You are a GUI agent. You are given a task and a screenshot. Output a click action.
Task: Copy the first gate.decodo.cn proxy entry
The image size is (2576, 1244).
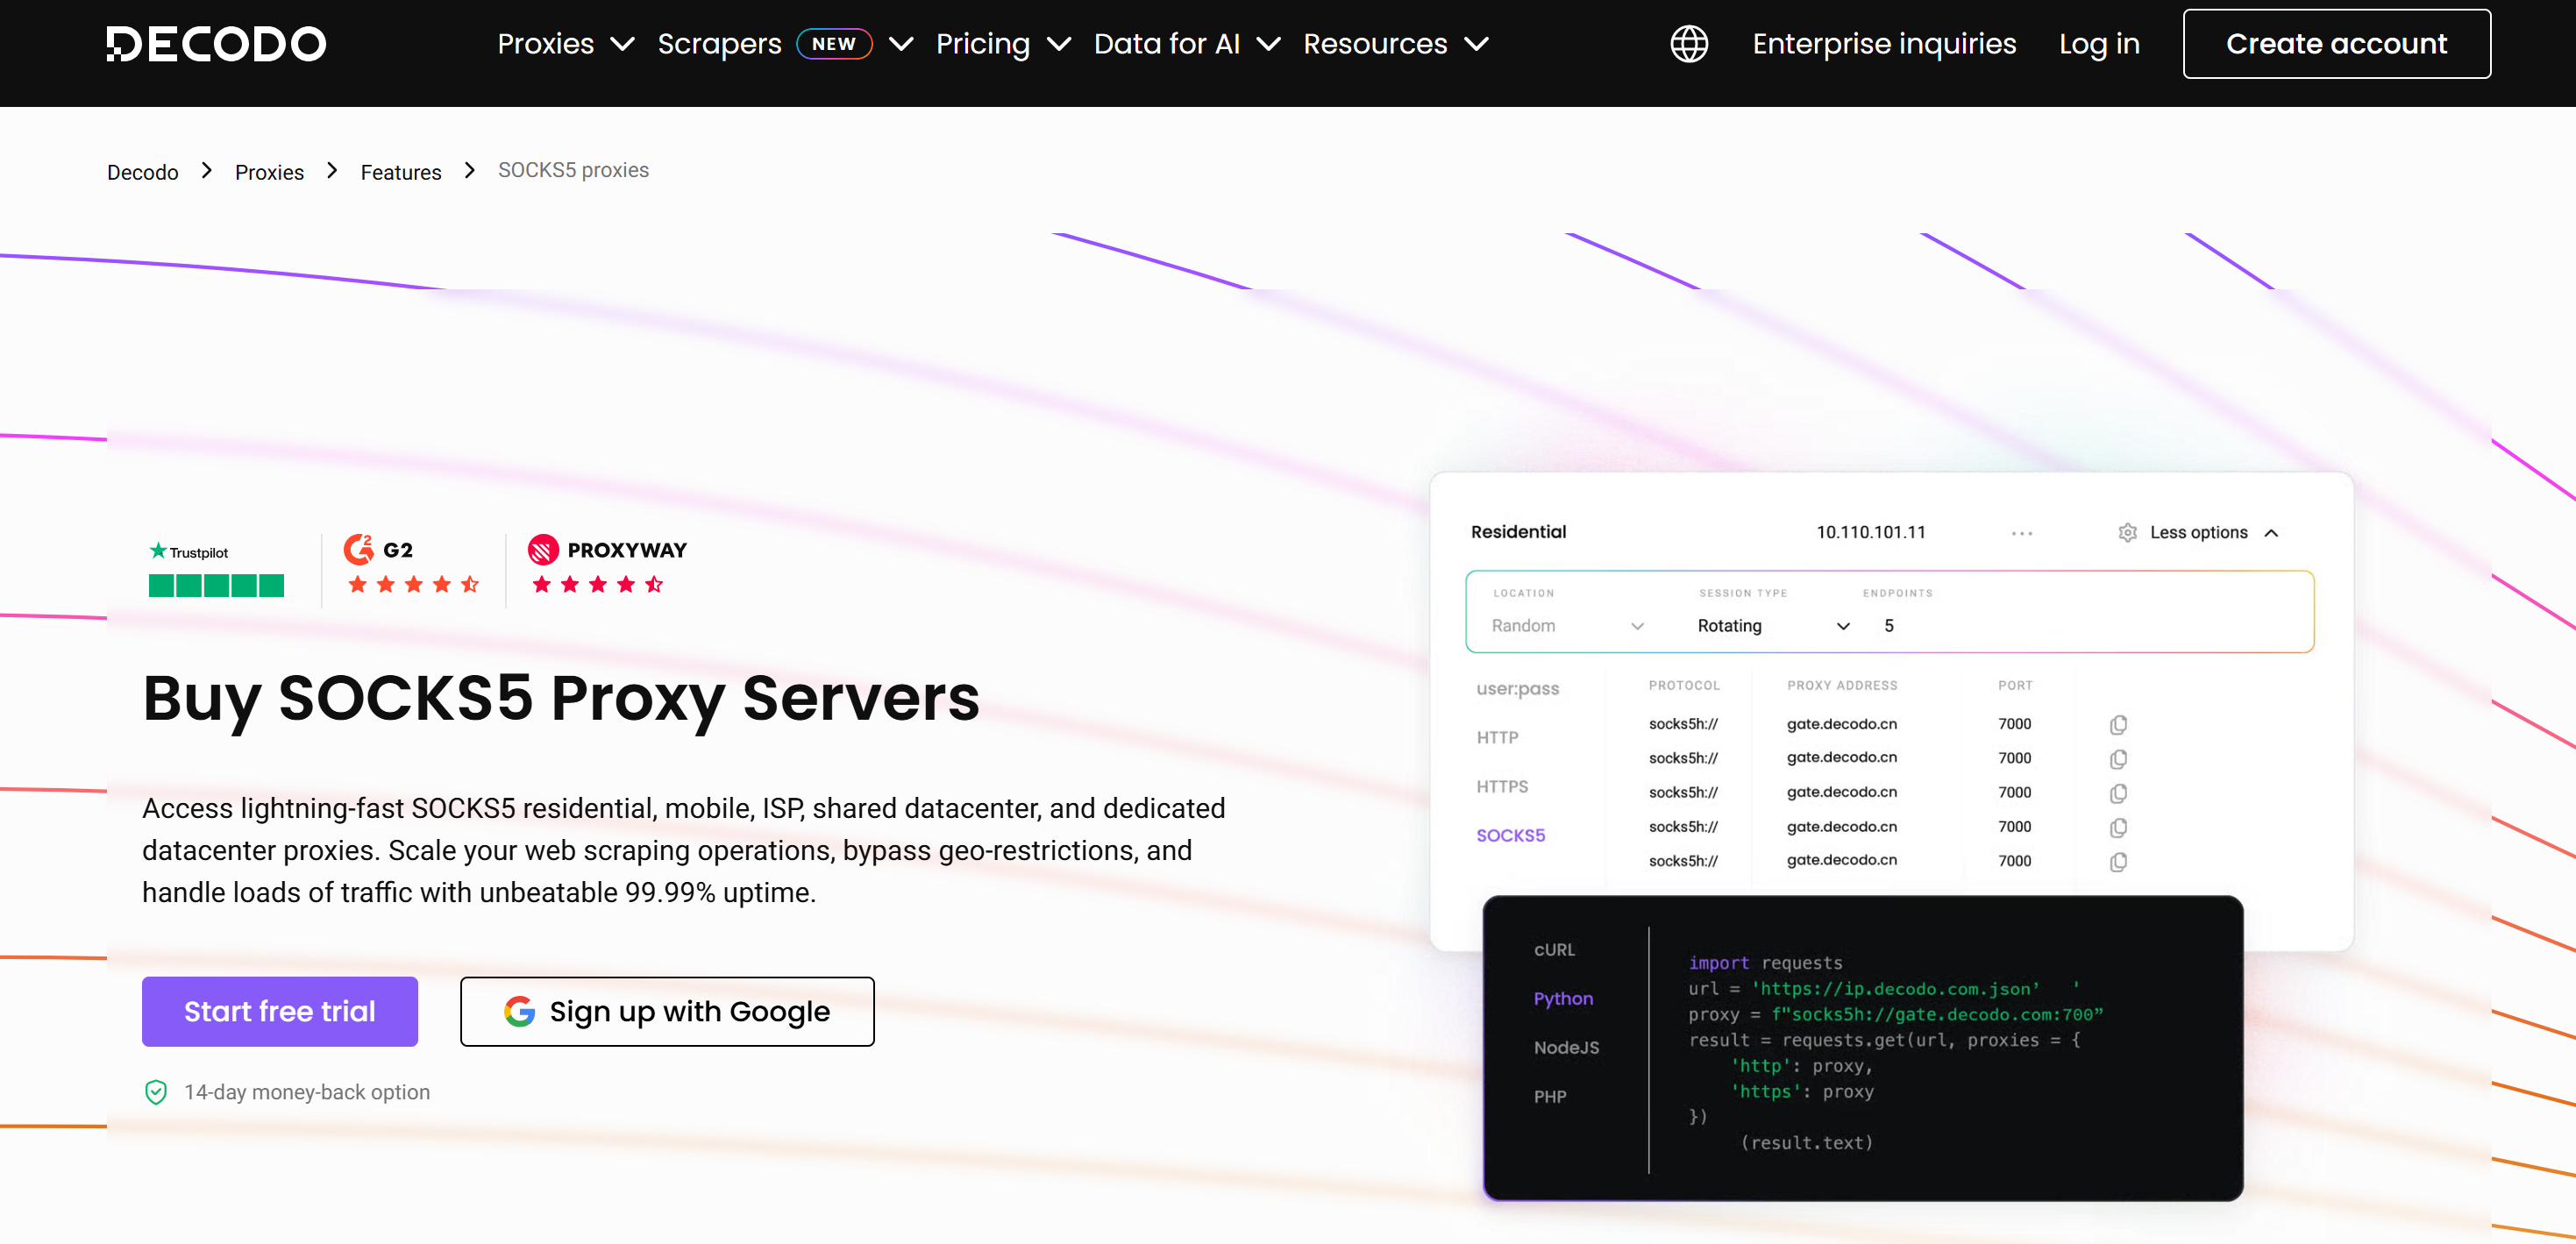[x=2118, y=724]
